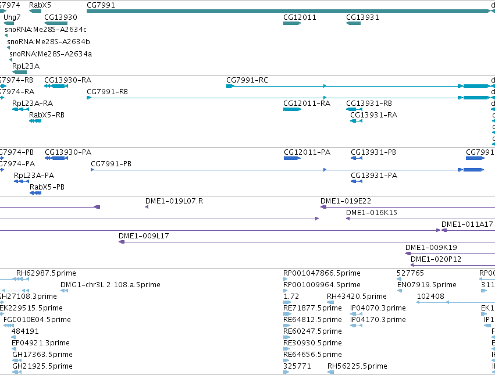Select clone DME1-009L17
The height and width of the screenshot is (375, 495).
click(x=307, y=242)
